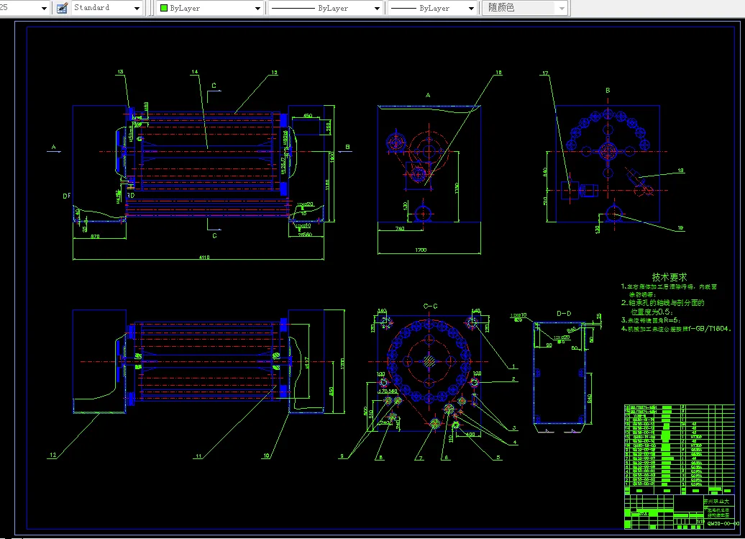Click part balloon number 11
This screenshot has height=539, width=745.
(x=198, y=455)
